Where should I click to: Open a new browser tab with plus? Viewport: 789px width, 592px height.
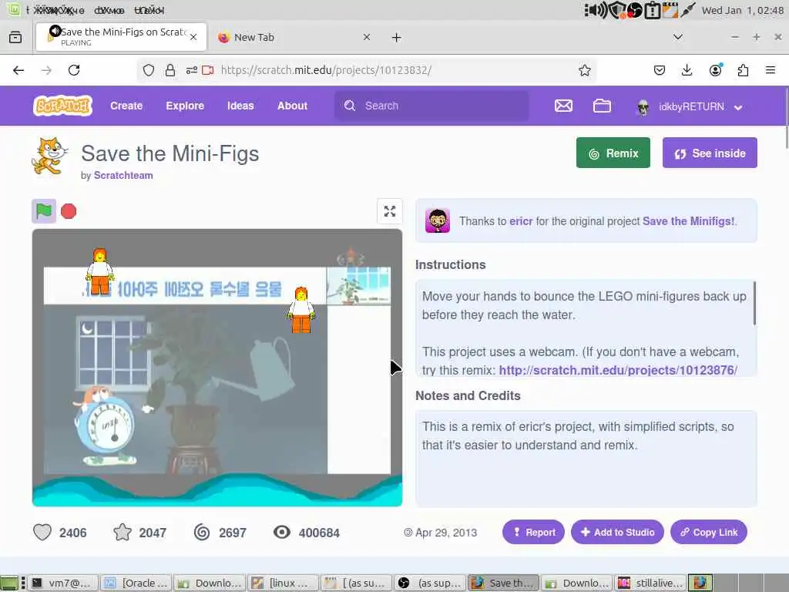point(397,37)
